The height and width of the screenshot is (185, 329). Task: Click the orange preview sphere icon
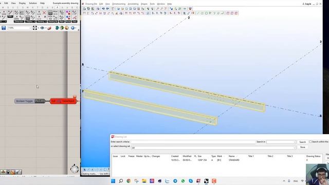point(67,28)
